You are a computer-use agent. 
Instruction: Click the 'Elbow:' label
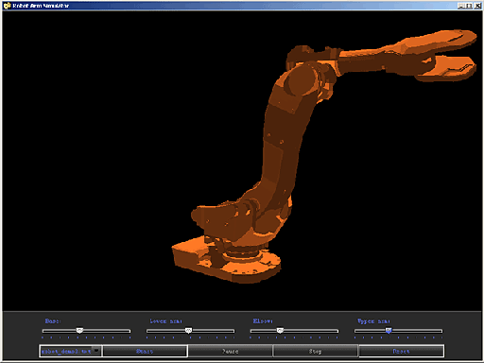click(x=263, y=320)
